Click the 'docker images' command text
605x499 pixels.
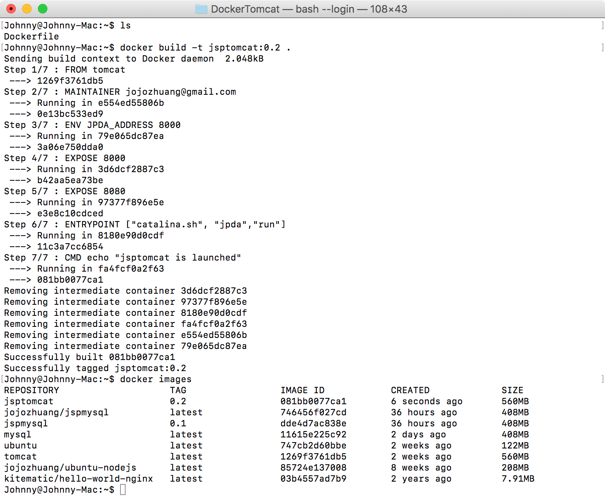click(x=156, y=379)
